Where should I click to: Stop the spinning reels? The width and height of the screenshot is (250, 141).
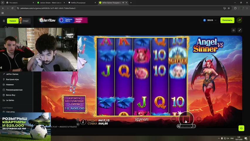186,119
